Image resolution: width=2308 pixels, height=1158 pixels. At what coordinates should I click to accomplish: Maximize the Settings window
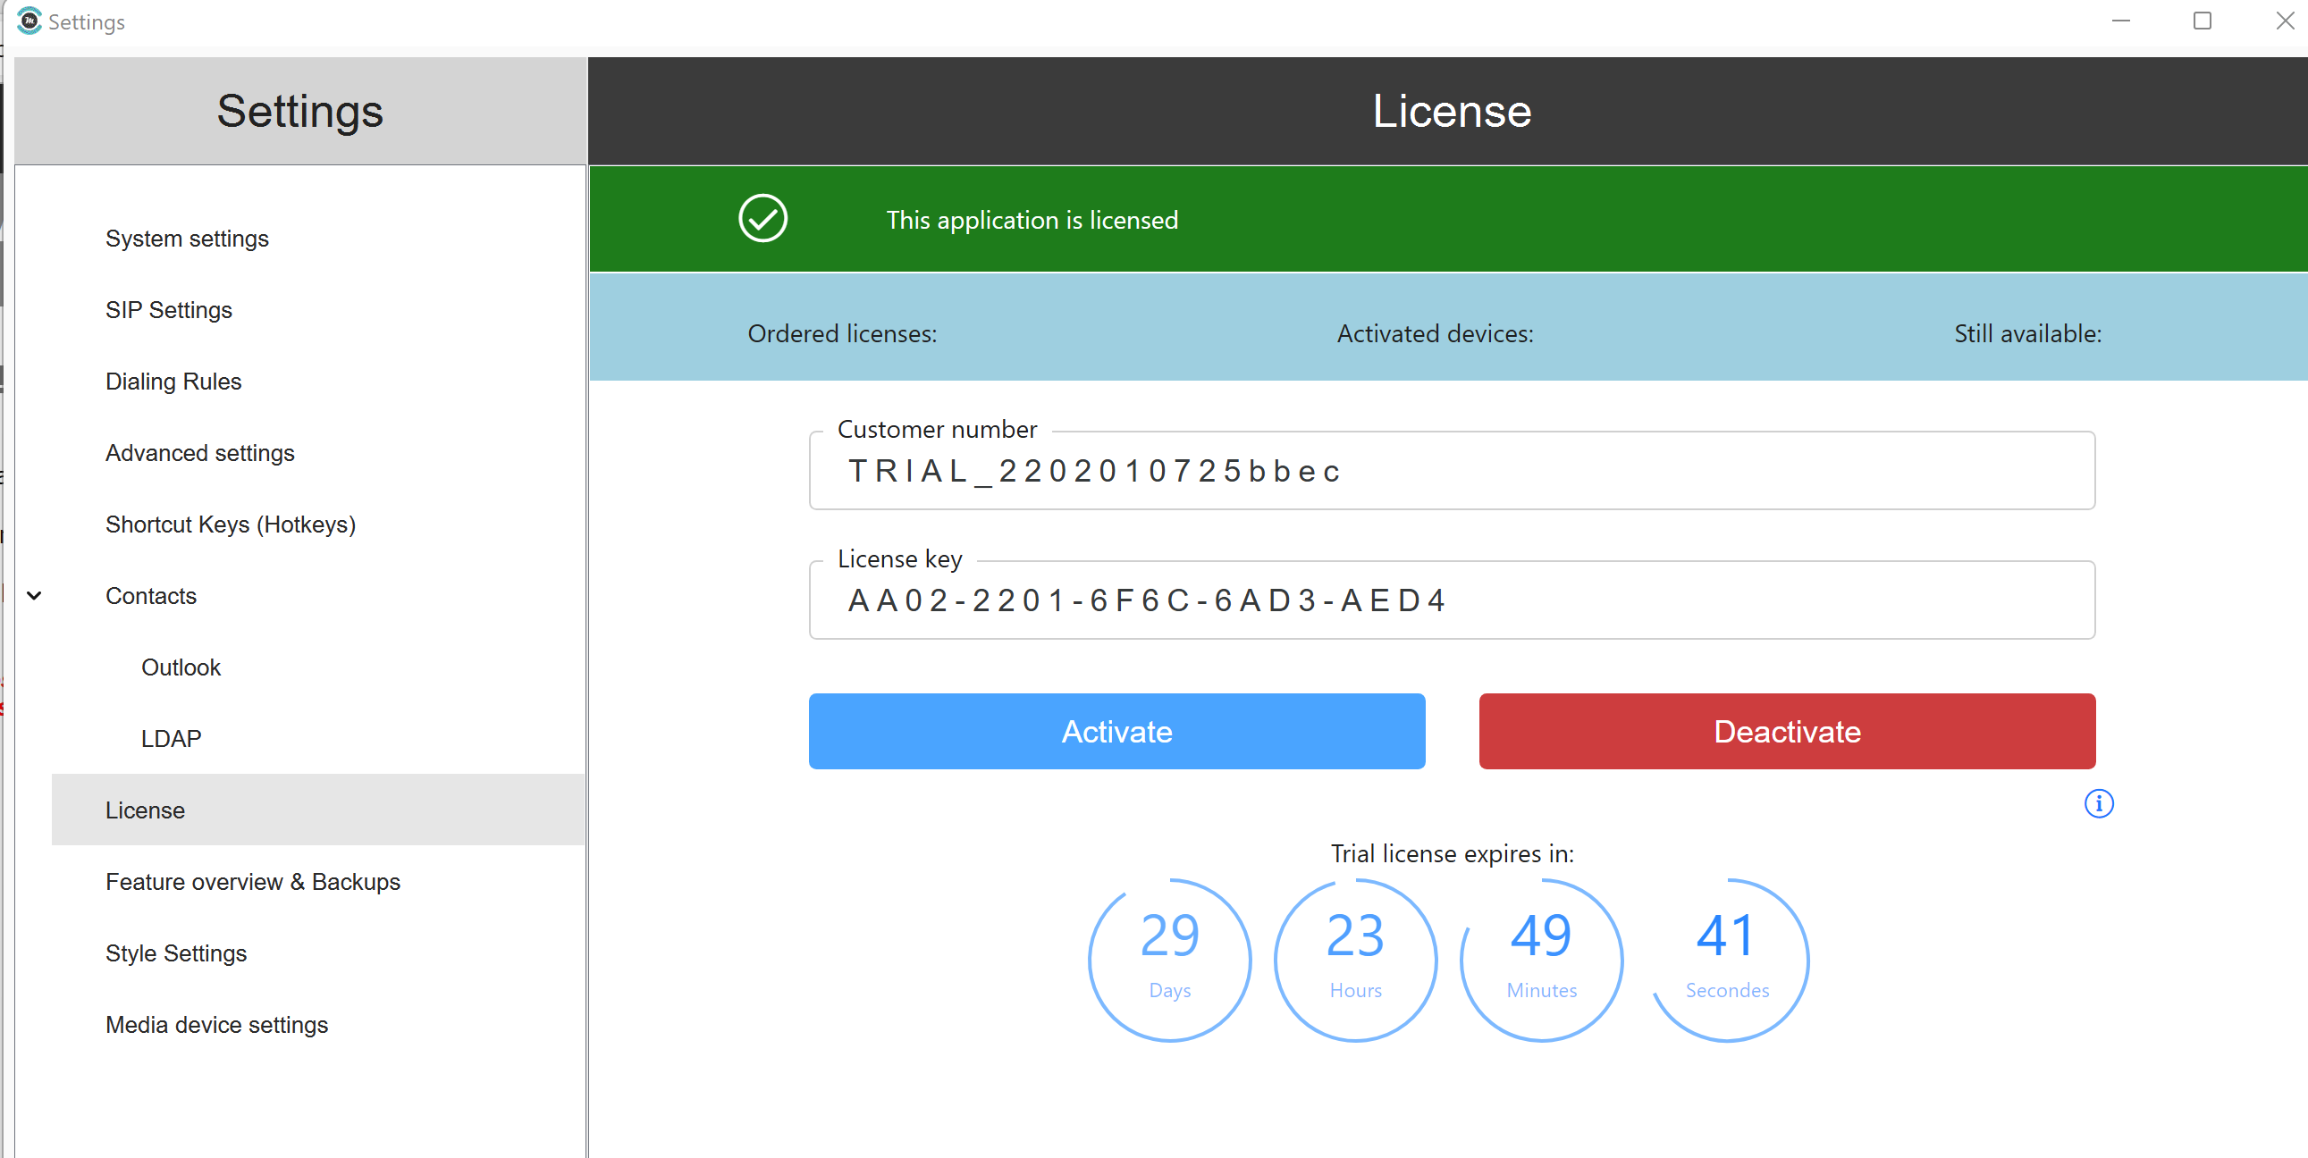tap(2203, 21)
